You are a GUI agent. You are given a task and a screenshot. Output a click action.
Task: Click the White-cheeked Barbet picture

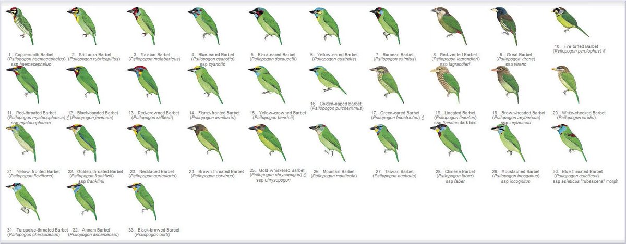point(565,84)
